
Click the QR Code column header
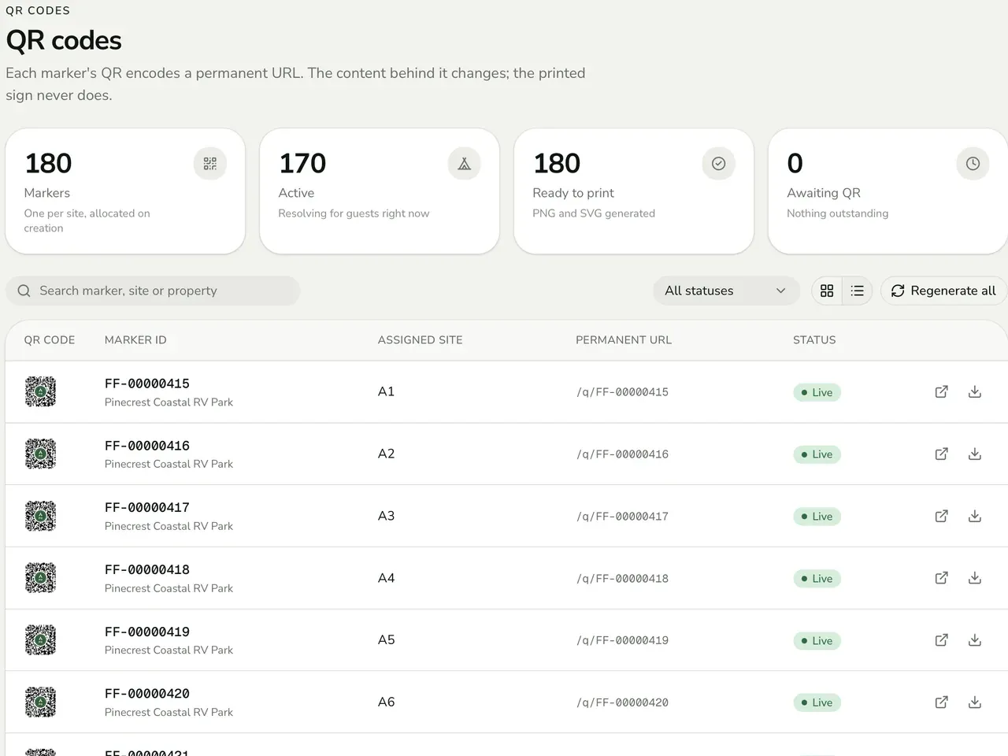(x=50, y=340)
